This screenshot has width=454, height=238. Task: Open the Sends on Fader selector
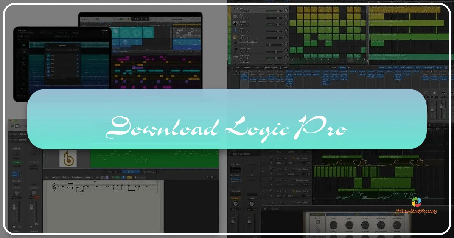click(271, 68)
